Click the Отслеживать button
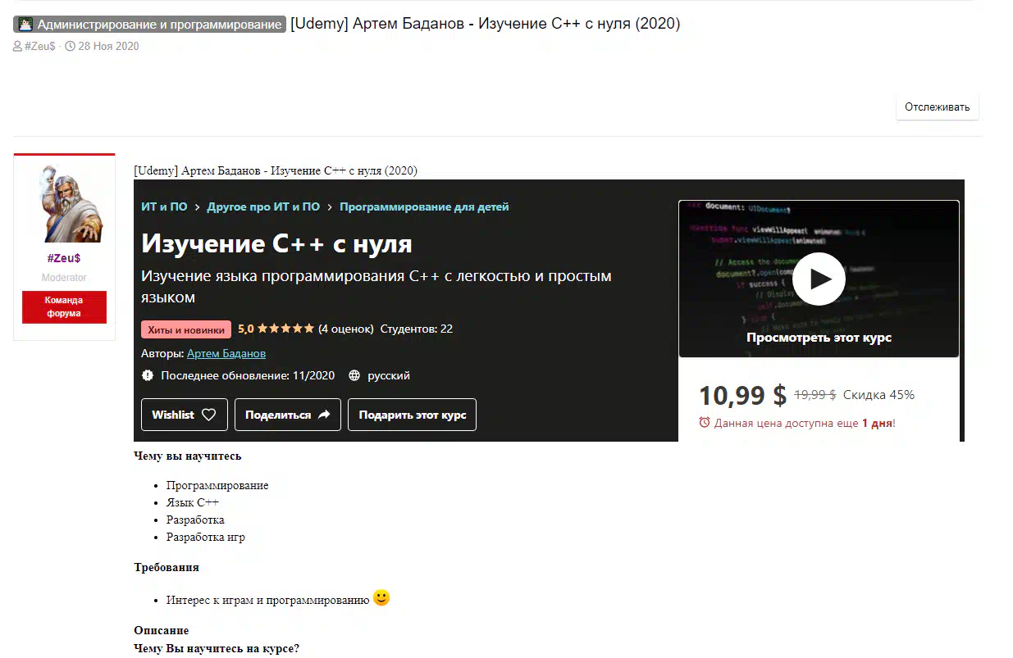Screen dimensions: 1013x658 point(937,107)
